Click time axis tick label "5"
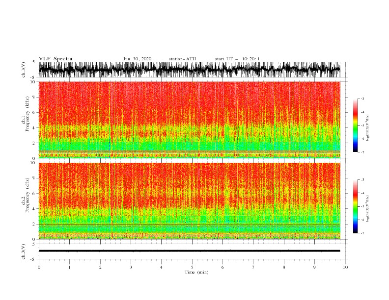This screenshot has width=389, height=300. (x=192, y=267)
